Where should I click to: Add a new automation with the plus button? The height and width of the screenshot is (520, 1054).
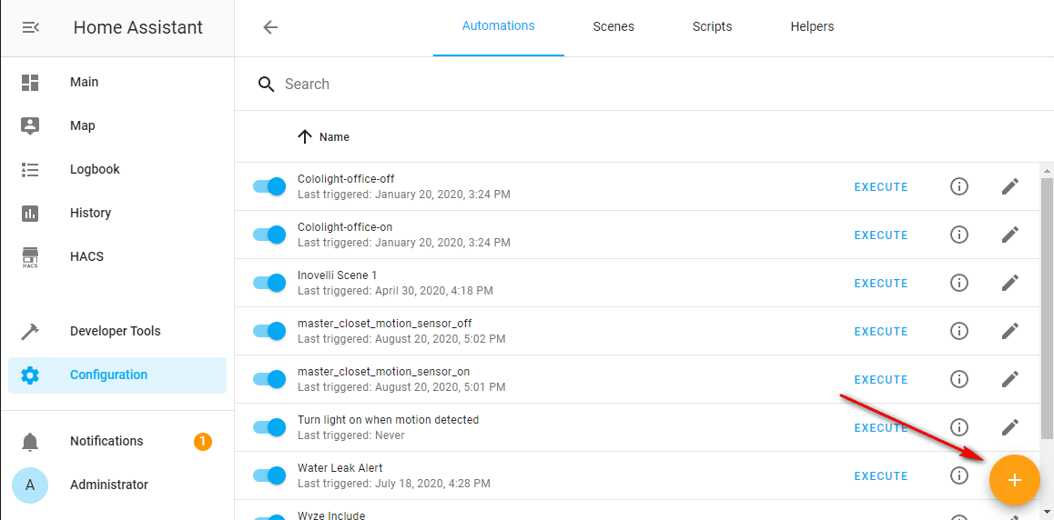coord(1014,480)
